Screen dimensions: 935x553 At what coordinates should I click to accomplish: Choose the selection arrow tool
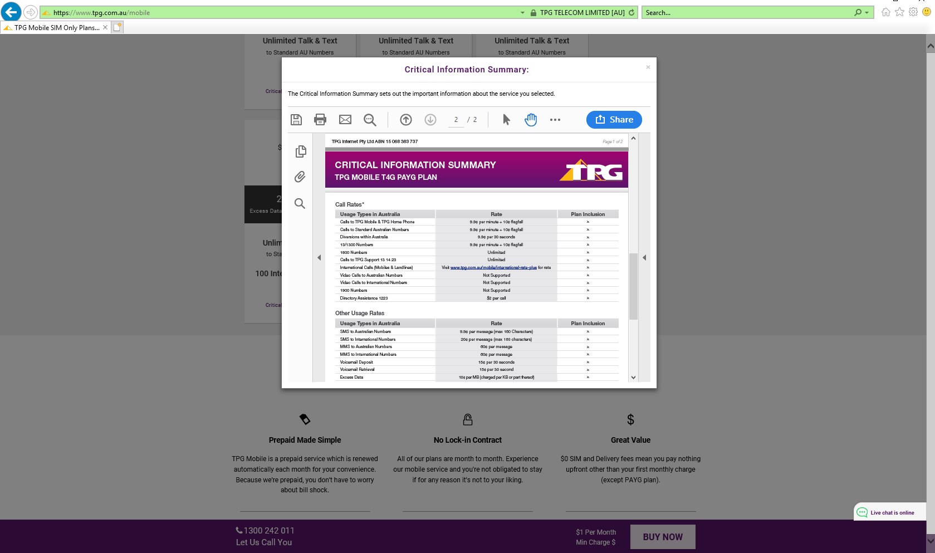tap(506, 119)
